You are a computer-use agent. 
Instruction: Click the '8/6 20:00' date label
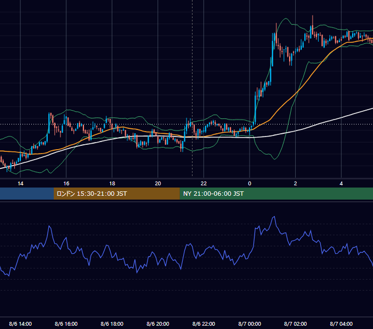pos(158,324)
